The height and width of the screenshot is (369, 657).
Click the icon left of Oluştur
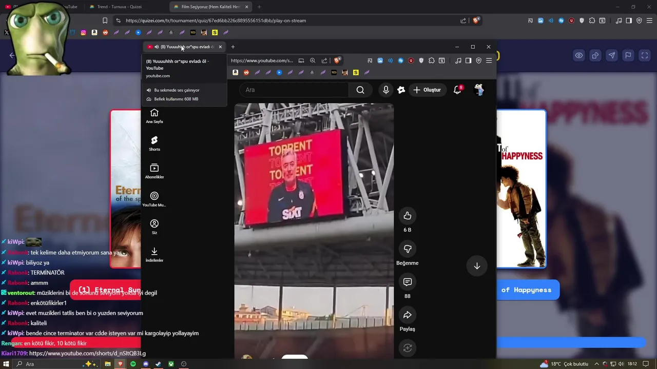[401, 90]
